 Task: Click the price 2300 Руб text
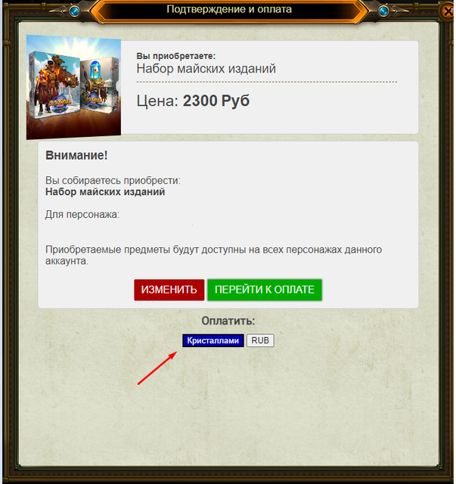(x=193, y=101)
